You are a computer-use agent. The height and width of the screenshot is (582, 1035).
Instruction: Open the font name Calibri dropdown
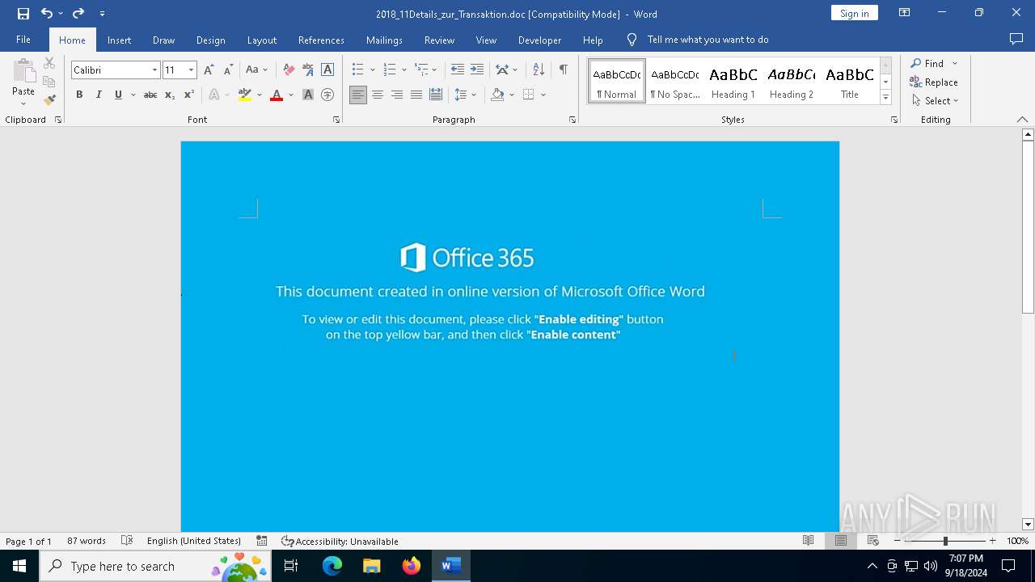pyautogui.click(x=154, y=70)
